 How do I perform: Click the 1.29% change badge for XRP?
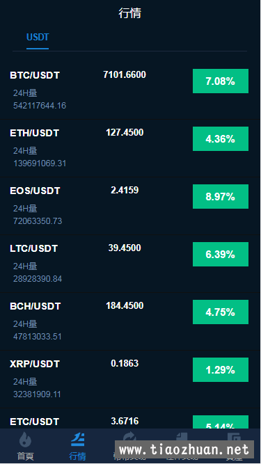(221, 369)
